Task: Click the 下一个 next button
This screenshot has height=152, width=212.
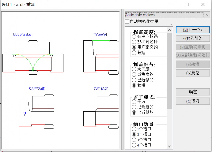Action: click(x=193, y=30)
